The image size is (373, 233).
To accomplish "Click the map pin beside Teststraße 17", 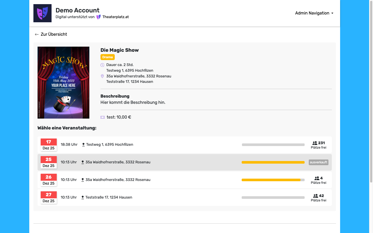I will tap(83, 198).
